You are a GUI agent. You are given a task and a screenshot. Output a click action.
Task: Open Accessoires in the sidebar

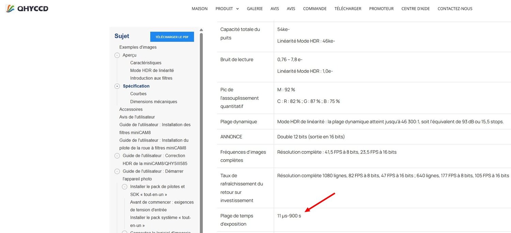131,110
